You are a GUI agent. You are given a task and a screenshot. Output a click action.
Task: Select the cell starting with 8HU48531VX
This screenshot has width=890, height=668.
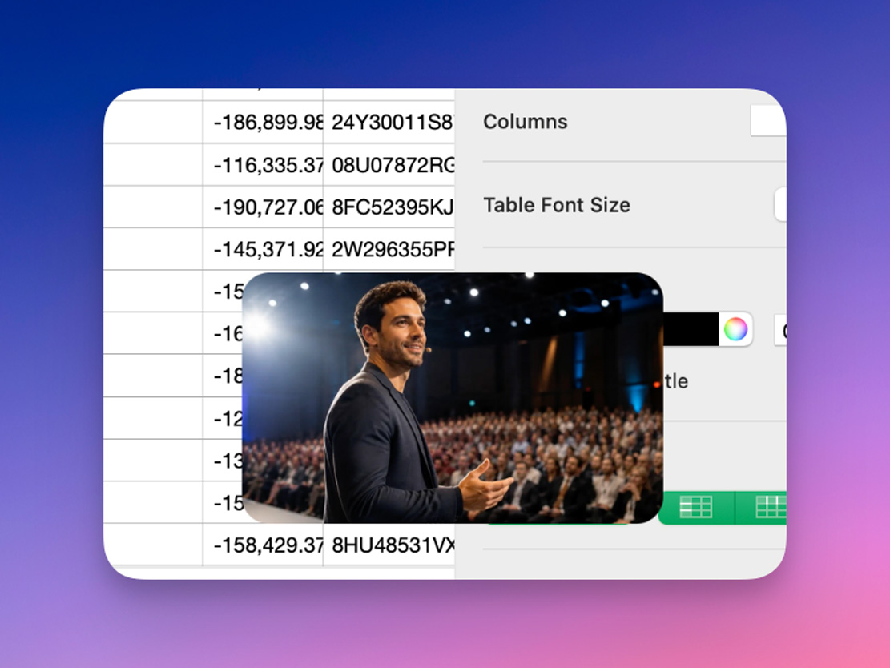[389, 545]
